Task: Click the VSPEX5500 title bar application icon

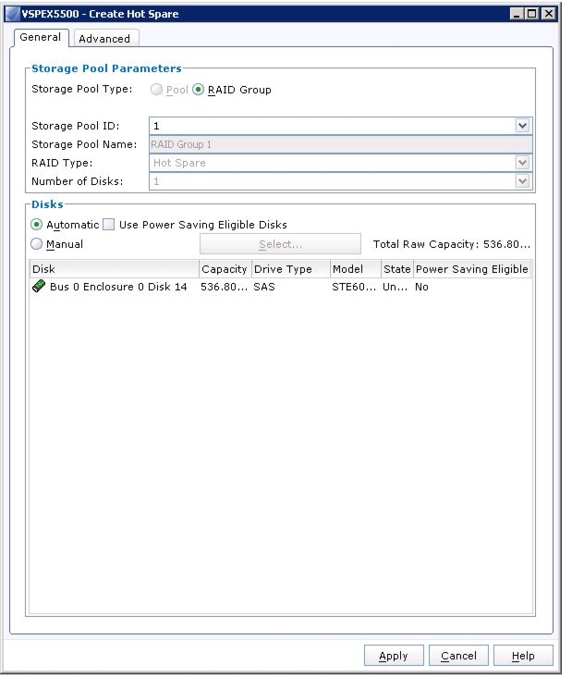Action: pos(13,14)
